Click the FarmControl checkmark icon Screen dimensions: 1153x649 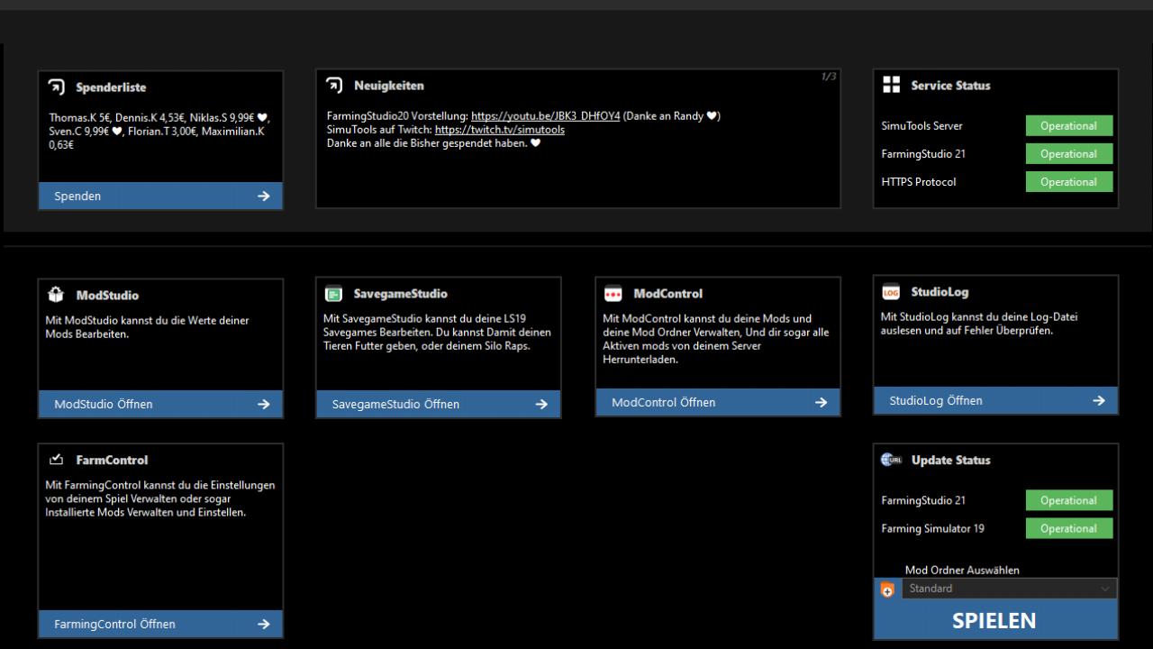coord(56,460)
